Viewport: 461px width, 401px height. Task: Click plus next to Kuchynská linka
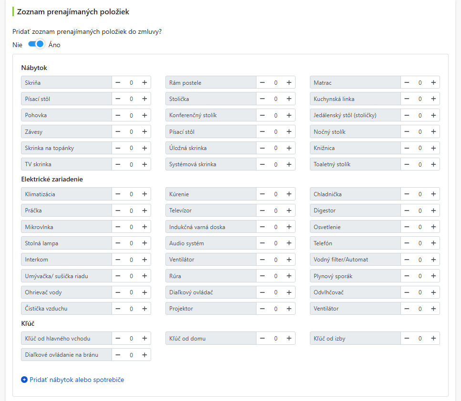[433, 99]
